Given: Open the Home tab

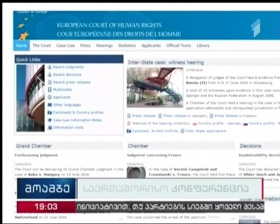Looking at the screenshot, I should point(21,45).
